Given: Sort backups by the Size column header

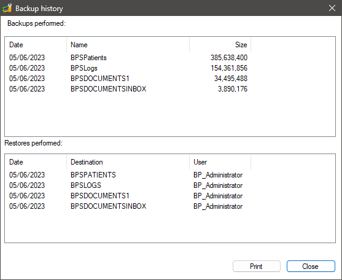Looking at the screenshot, I should [x=220, y=45].
